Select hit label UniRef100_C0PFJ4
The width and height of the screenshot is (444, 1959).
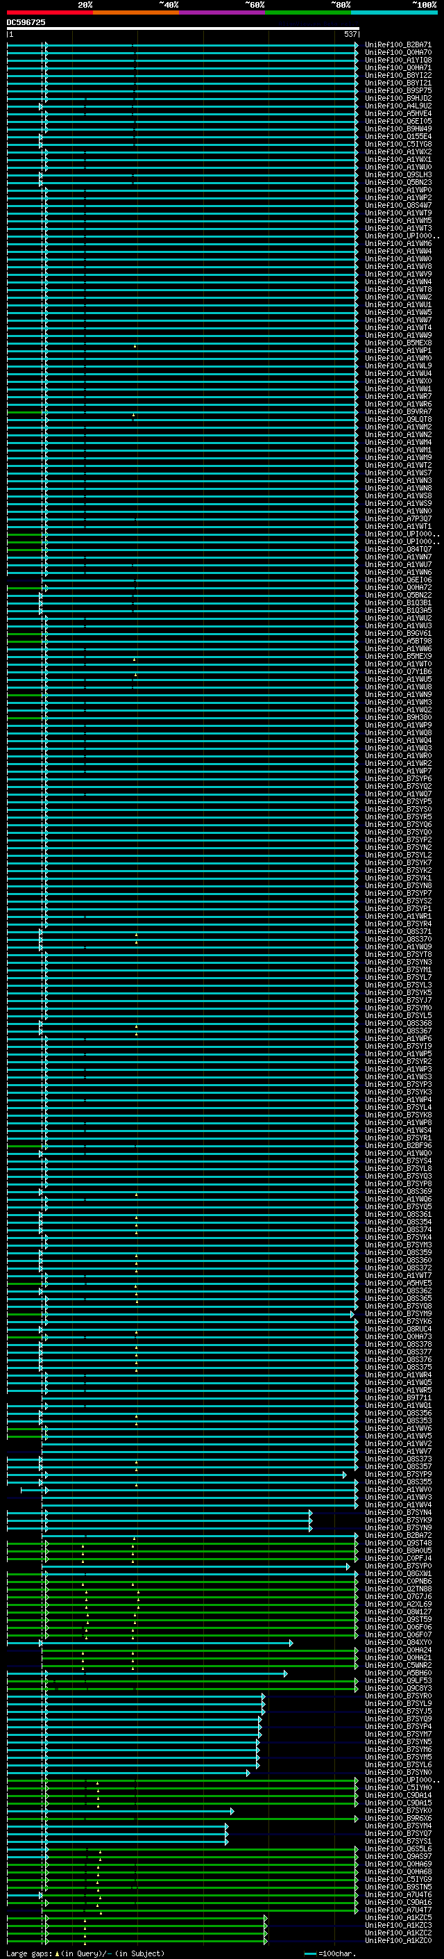[x=398, y=1558]
